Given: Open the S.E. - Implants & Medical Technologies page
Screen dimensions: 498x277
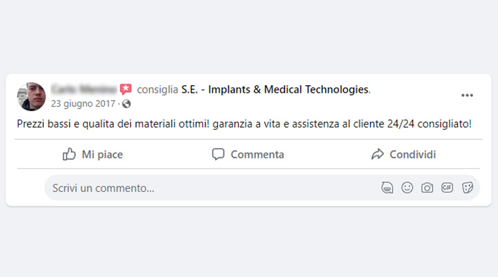Looking at the screenshot, I should (275, 89).
